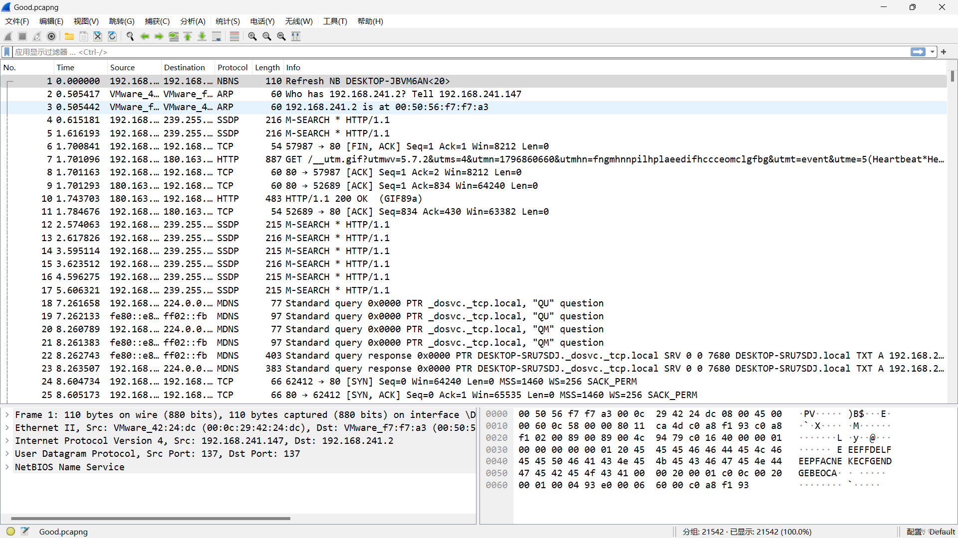The height and width of the screenshot is (538, 958).
Task: Open the filter history dropdown arrow
Action: click(933, 52)
